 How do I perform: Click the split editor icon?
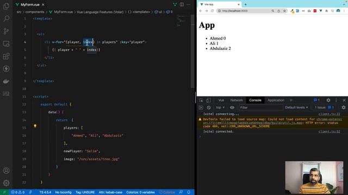click(182, 4)
